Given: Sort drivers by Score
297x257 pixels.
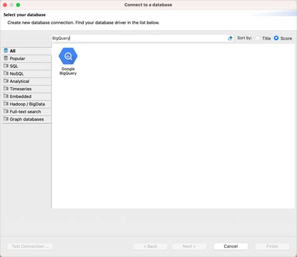Looking at the screenshot, I should click(x=276, y=38).
